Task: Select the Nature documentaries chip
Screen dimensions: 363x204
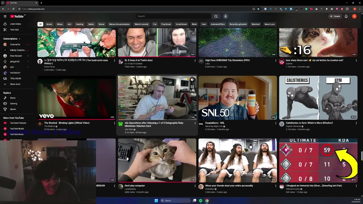Action: 119,24
